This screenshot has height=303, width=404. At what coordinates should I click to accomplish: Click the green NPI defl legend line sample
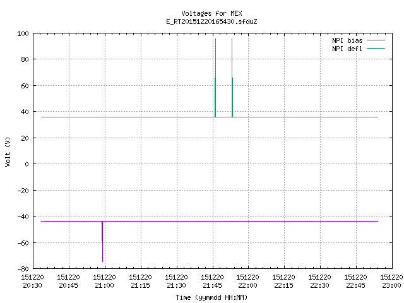click(376, 49)
